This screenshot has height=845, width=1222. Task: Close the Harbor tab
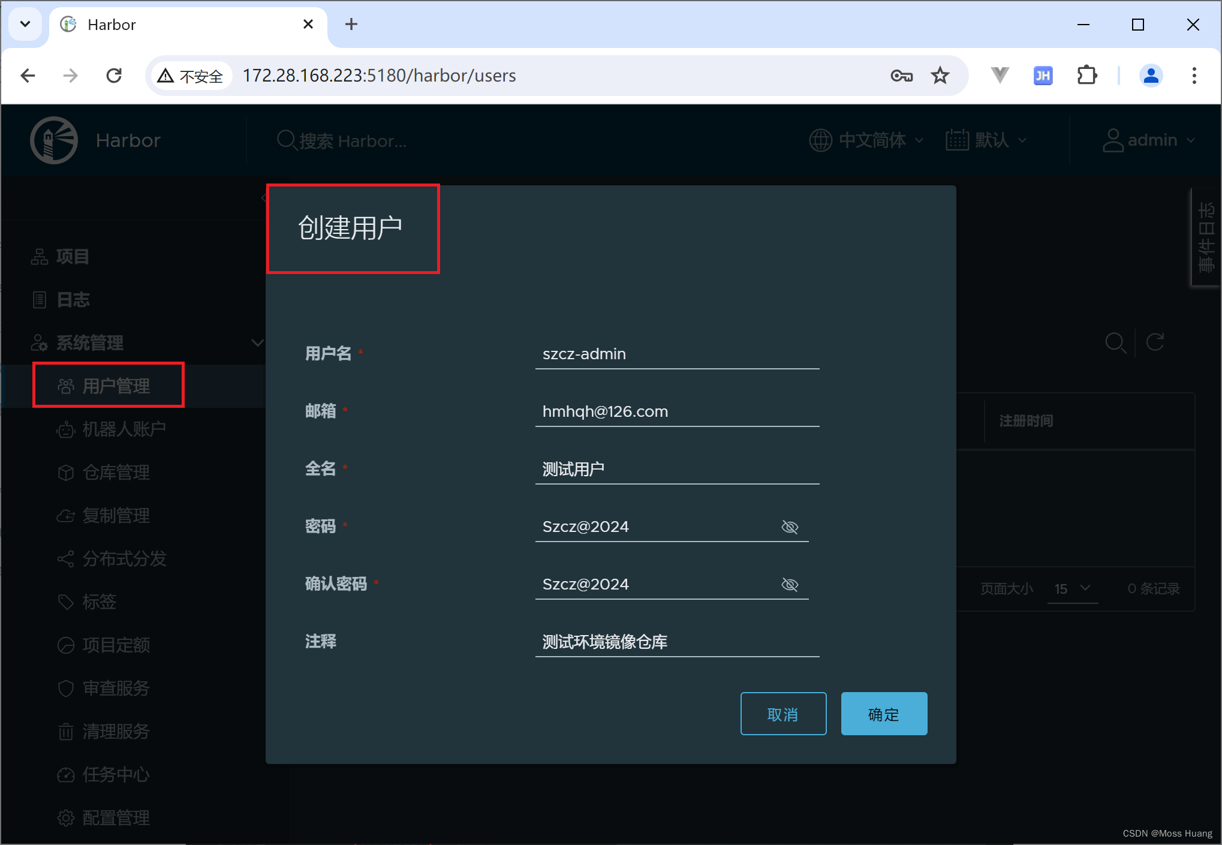tap(308, 24)
